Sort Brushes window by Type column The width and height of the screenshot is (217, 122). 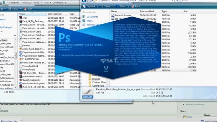(164, 11)
